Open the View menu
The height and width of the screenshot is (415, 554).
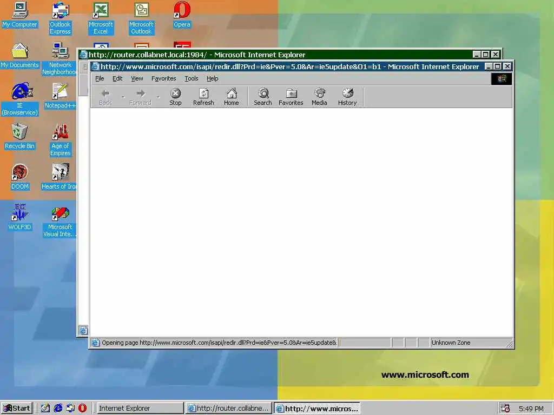pos(137,78)
